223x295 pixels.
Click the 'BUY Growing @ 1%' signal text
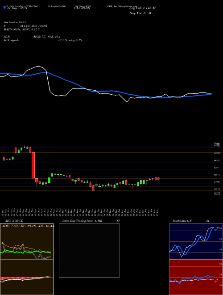coord(70,40)
